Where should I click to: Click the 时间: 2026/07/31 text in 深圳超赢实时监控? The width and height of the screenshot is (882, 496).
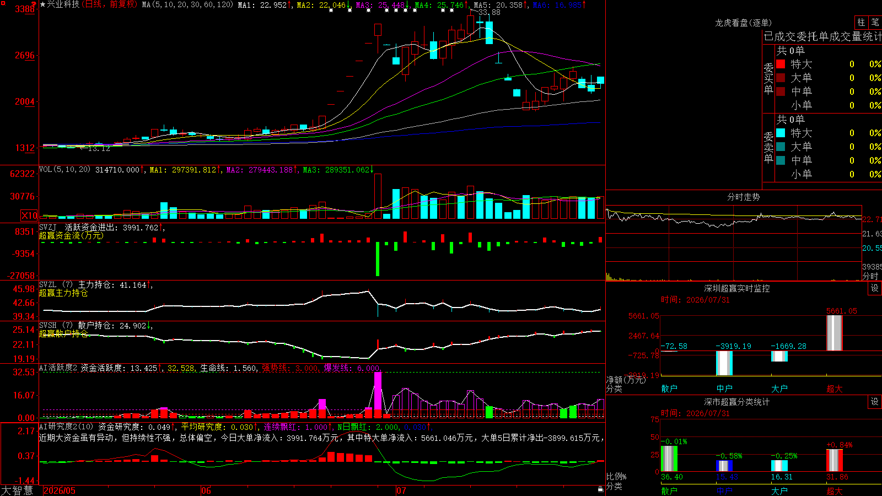click(695, 300)
